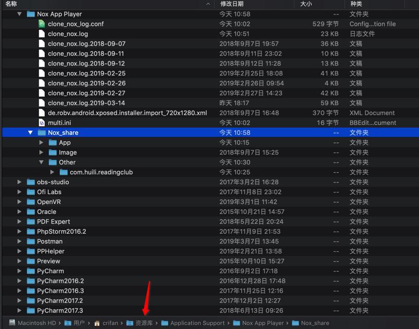Select the PyCharm2016.3 folder name
Screen dimensions: 419x329
coord(60,290)
